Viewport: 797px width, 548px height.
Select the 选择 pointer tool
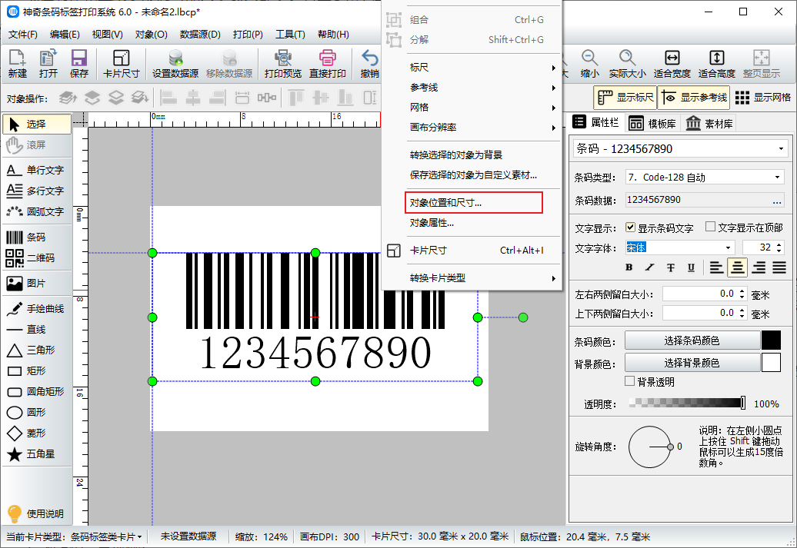[37, 124]
